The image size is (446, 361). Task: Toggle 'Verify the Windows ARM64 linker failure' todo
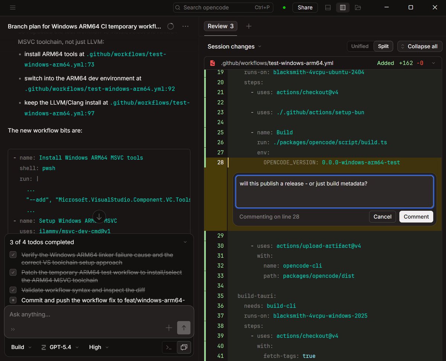(13, 255)
